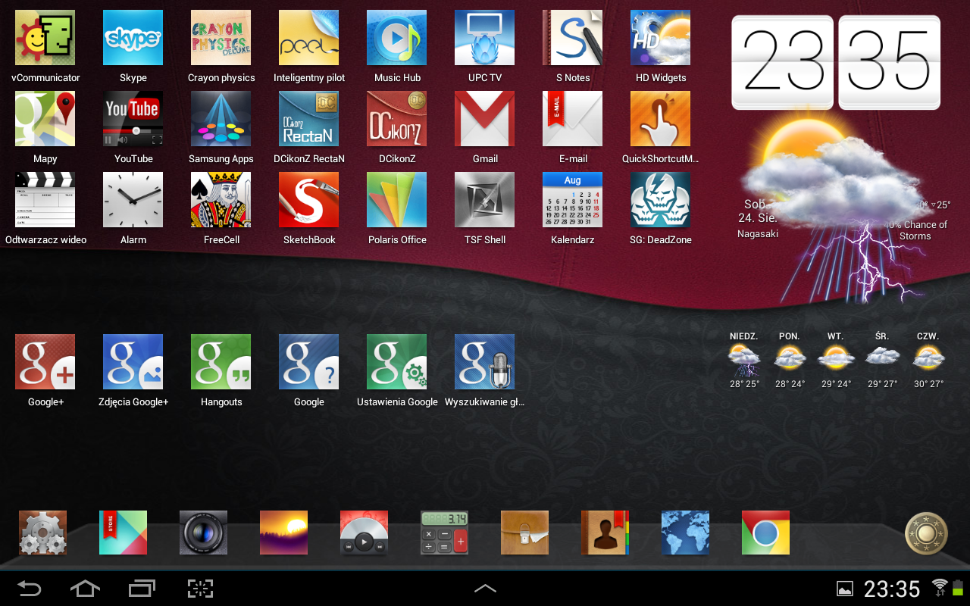This screenshot has width=970, height=606.
Task: Open the music player dock icon
Action: pos(364,533)
